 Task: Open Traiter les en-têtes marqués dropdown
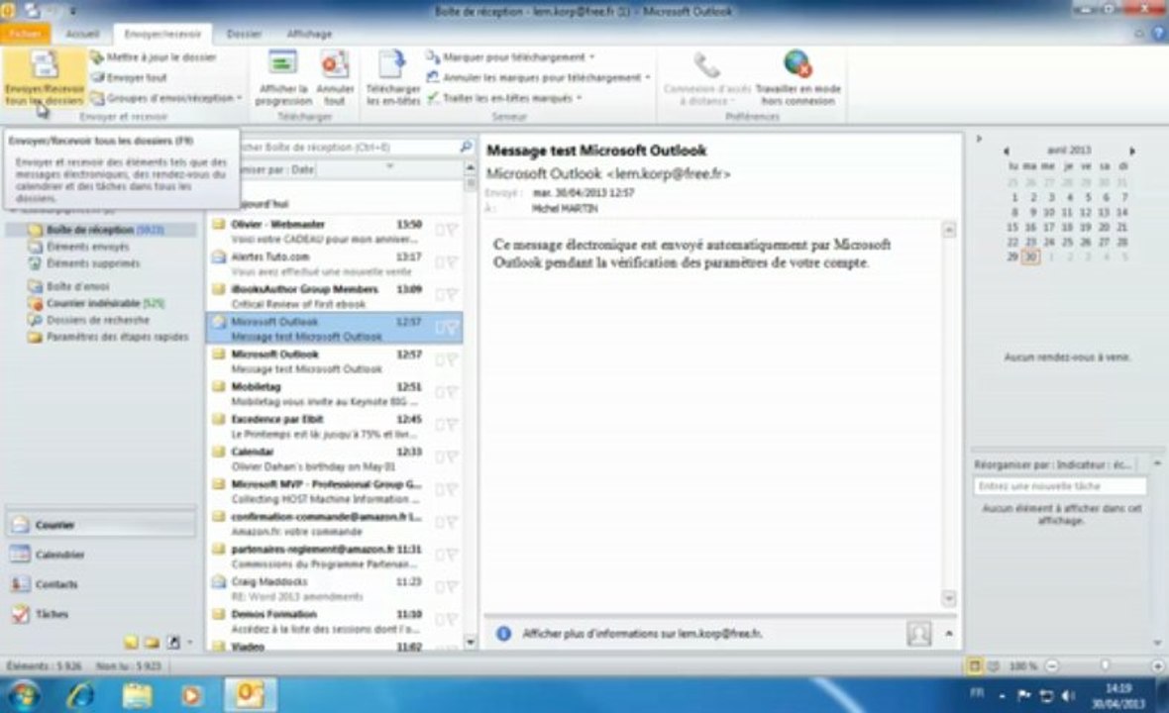click(x=504, y=98)
